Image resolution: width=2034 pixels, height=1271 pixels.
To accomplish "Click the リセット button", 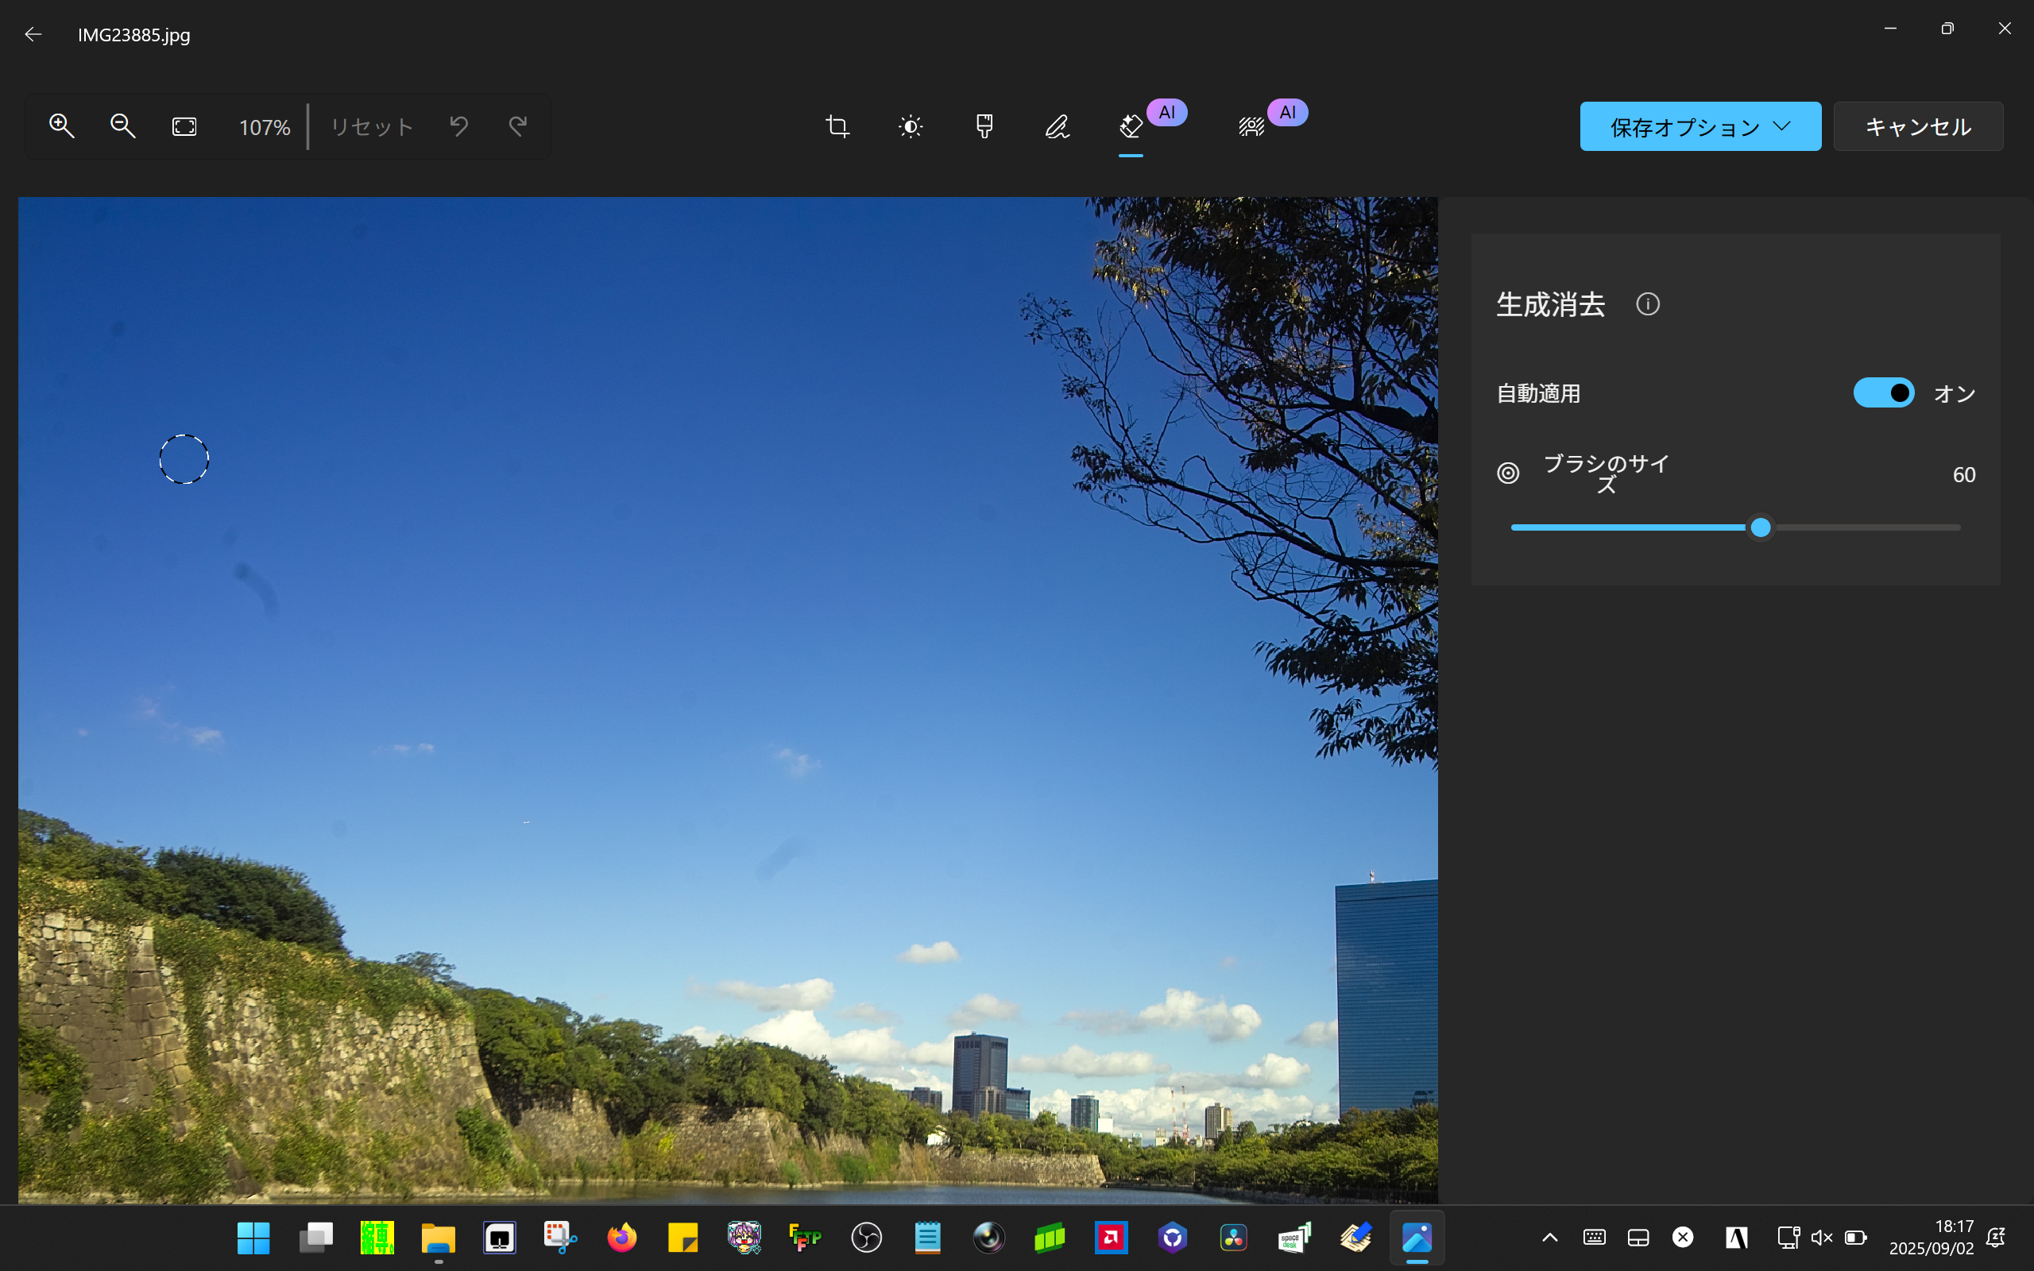I will [x=372, y=127].
